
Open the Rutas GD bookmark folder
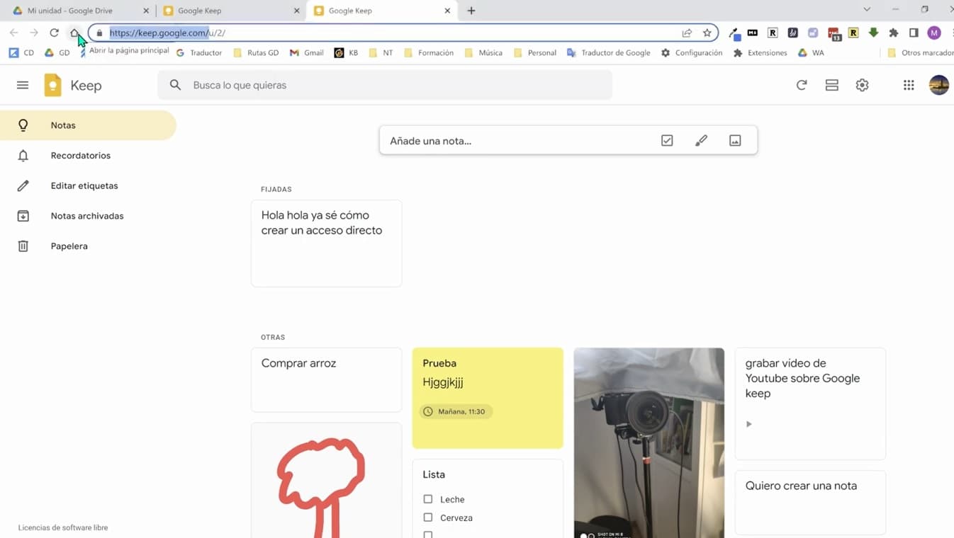255,52
